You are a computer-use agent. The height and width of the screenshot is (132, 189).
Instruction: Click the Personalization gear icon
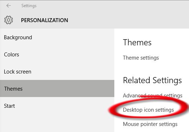(9, 20)
